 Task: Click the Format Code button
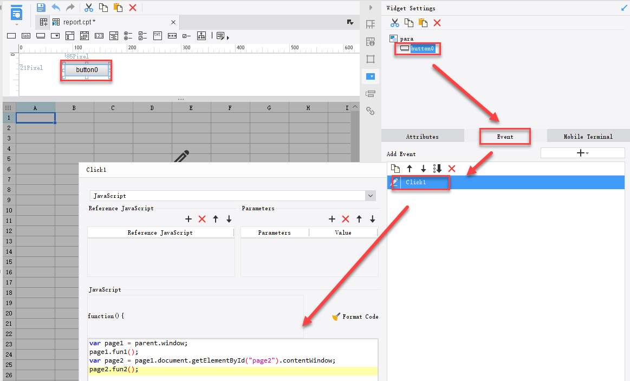click(x=355, y=317)
